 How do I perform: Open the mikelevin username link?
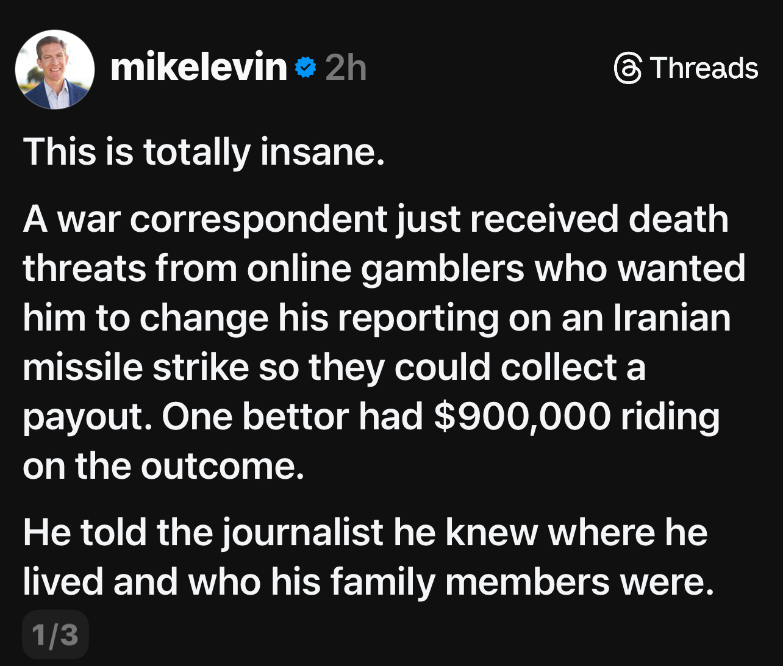[x=198, y=68]
